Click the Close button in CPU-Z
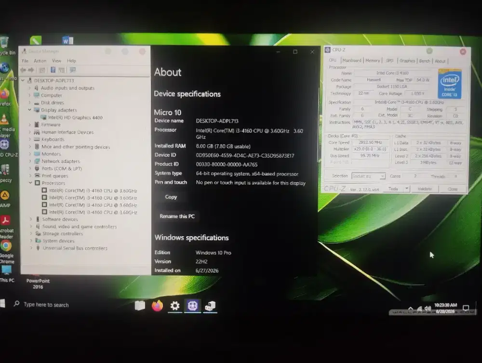Screen dimensions: 482x363 tap(453, 189)
